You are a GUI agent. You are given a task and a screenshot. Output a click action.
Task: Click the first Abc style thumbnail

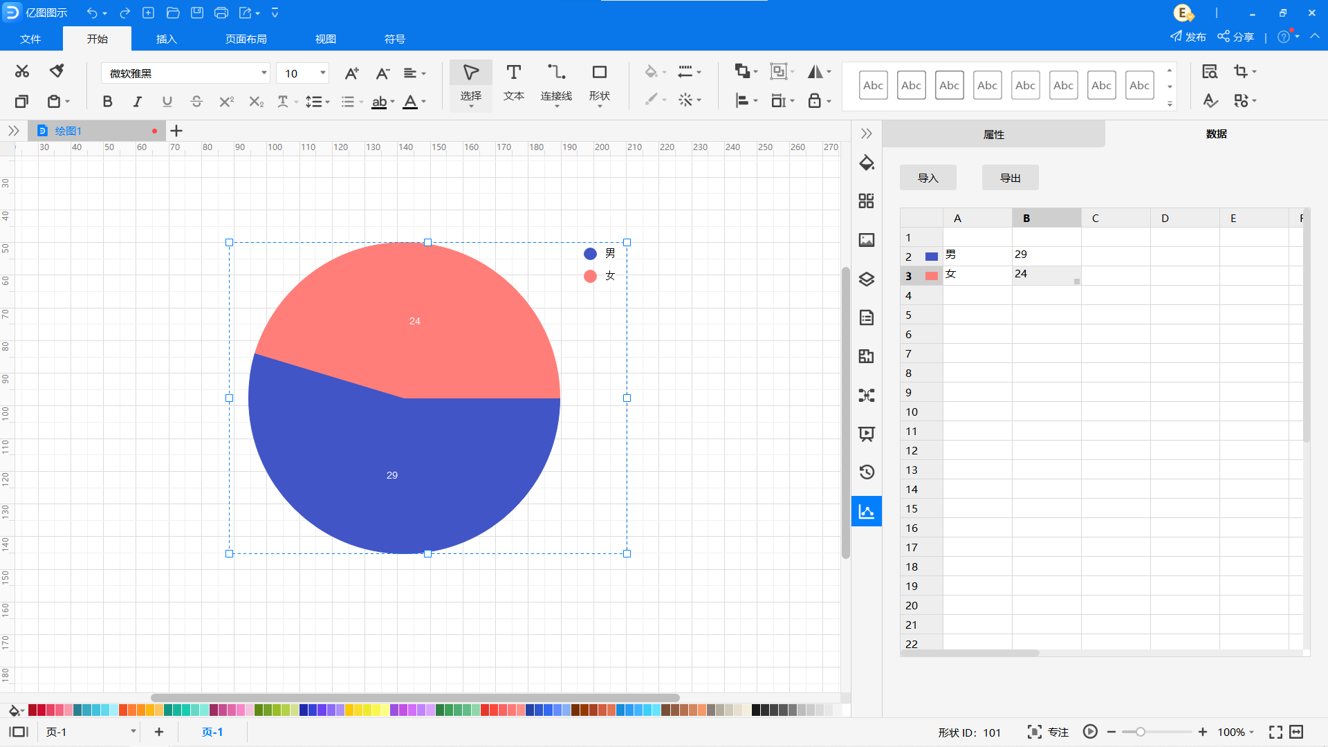pyautogui.click(x=873, y=85)
